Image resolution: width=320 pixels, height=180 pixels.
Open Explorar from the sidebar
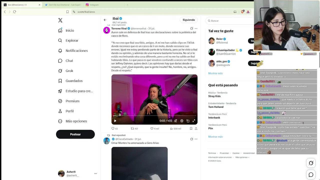pos(68,40)
